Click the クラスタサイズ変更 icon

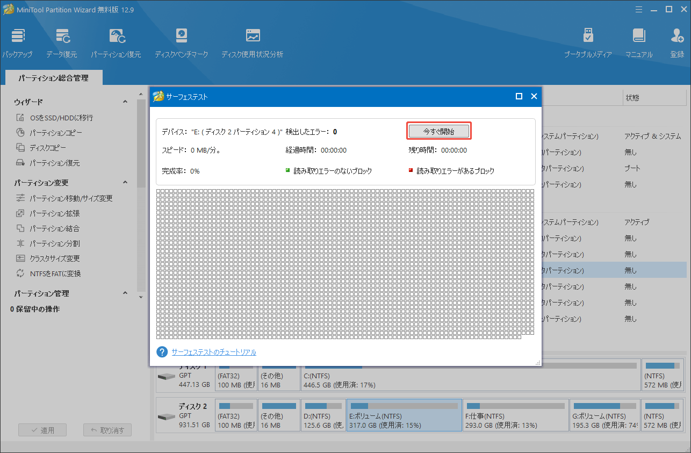20,258
